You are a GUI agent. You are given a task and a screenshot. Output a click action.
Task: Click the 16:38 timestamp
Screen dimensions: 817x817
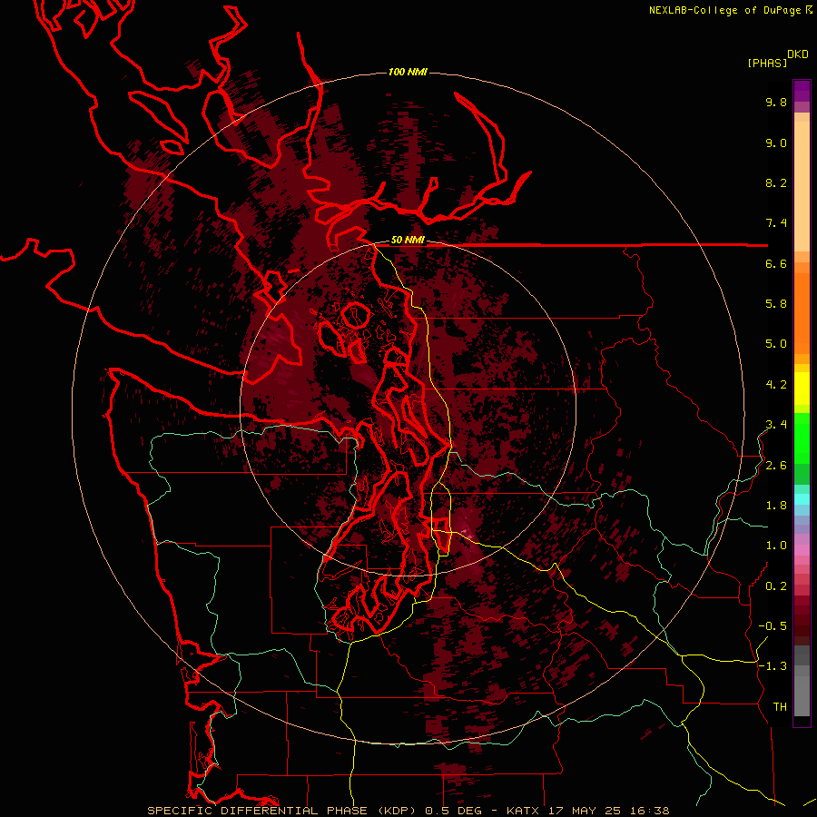pos(649,811)
